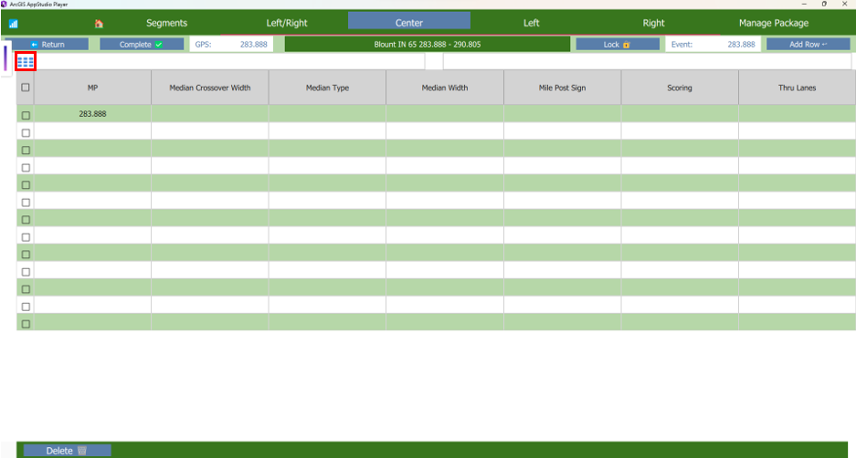Click the Lock button
Screen dimensions: 856x458
[x=618, y=44]
